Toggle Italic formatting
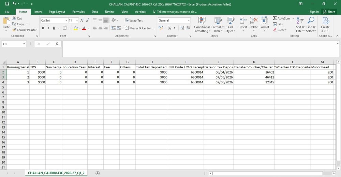The height and width of the screenshot is (177, 341). tap(48, 28)
